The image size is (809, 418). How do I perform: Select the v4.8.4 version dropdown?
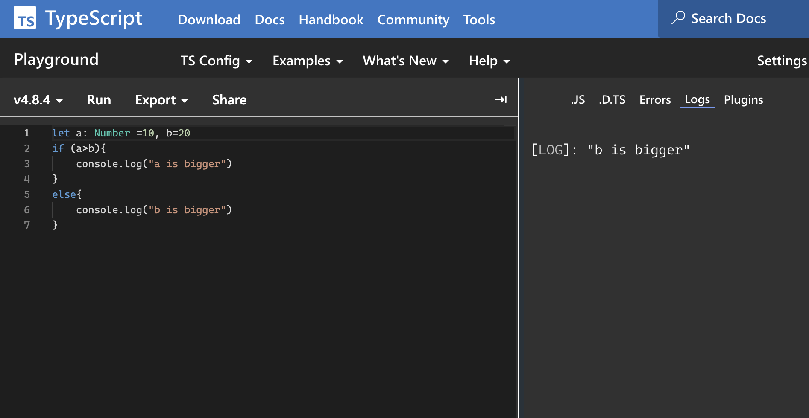[38, 100]
